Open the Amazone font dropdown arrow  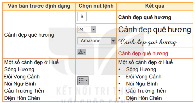coord(113,41)
